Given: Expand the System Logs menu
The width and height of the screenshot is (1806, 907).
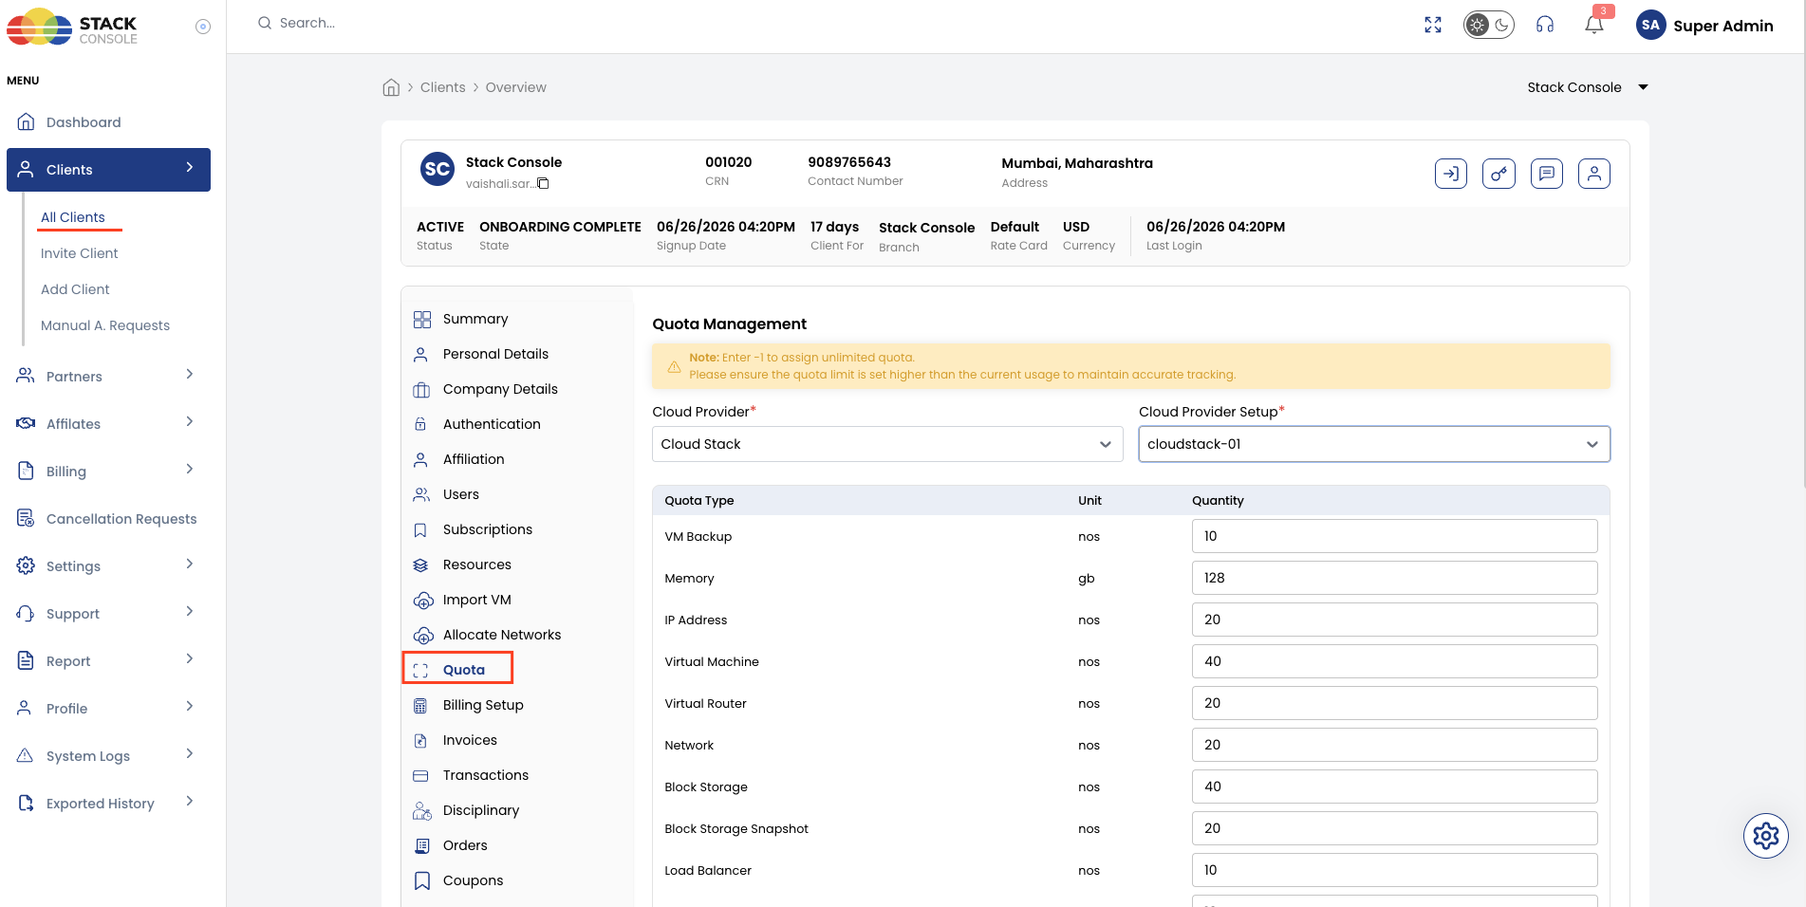Looking at the screenshot, I should [108, 756].
